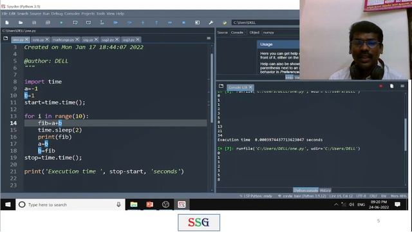Image resolution: width=412 pixels, height=232 pixels.
Task: Open File Explorer from the taskbar
Action: [134, 204]
